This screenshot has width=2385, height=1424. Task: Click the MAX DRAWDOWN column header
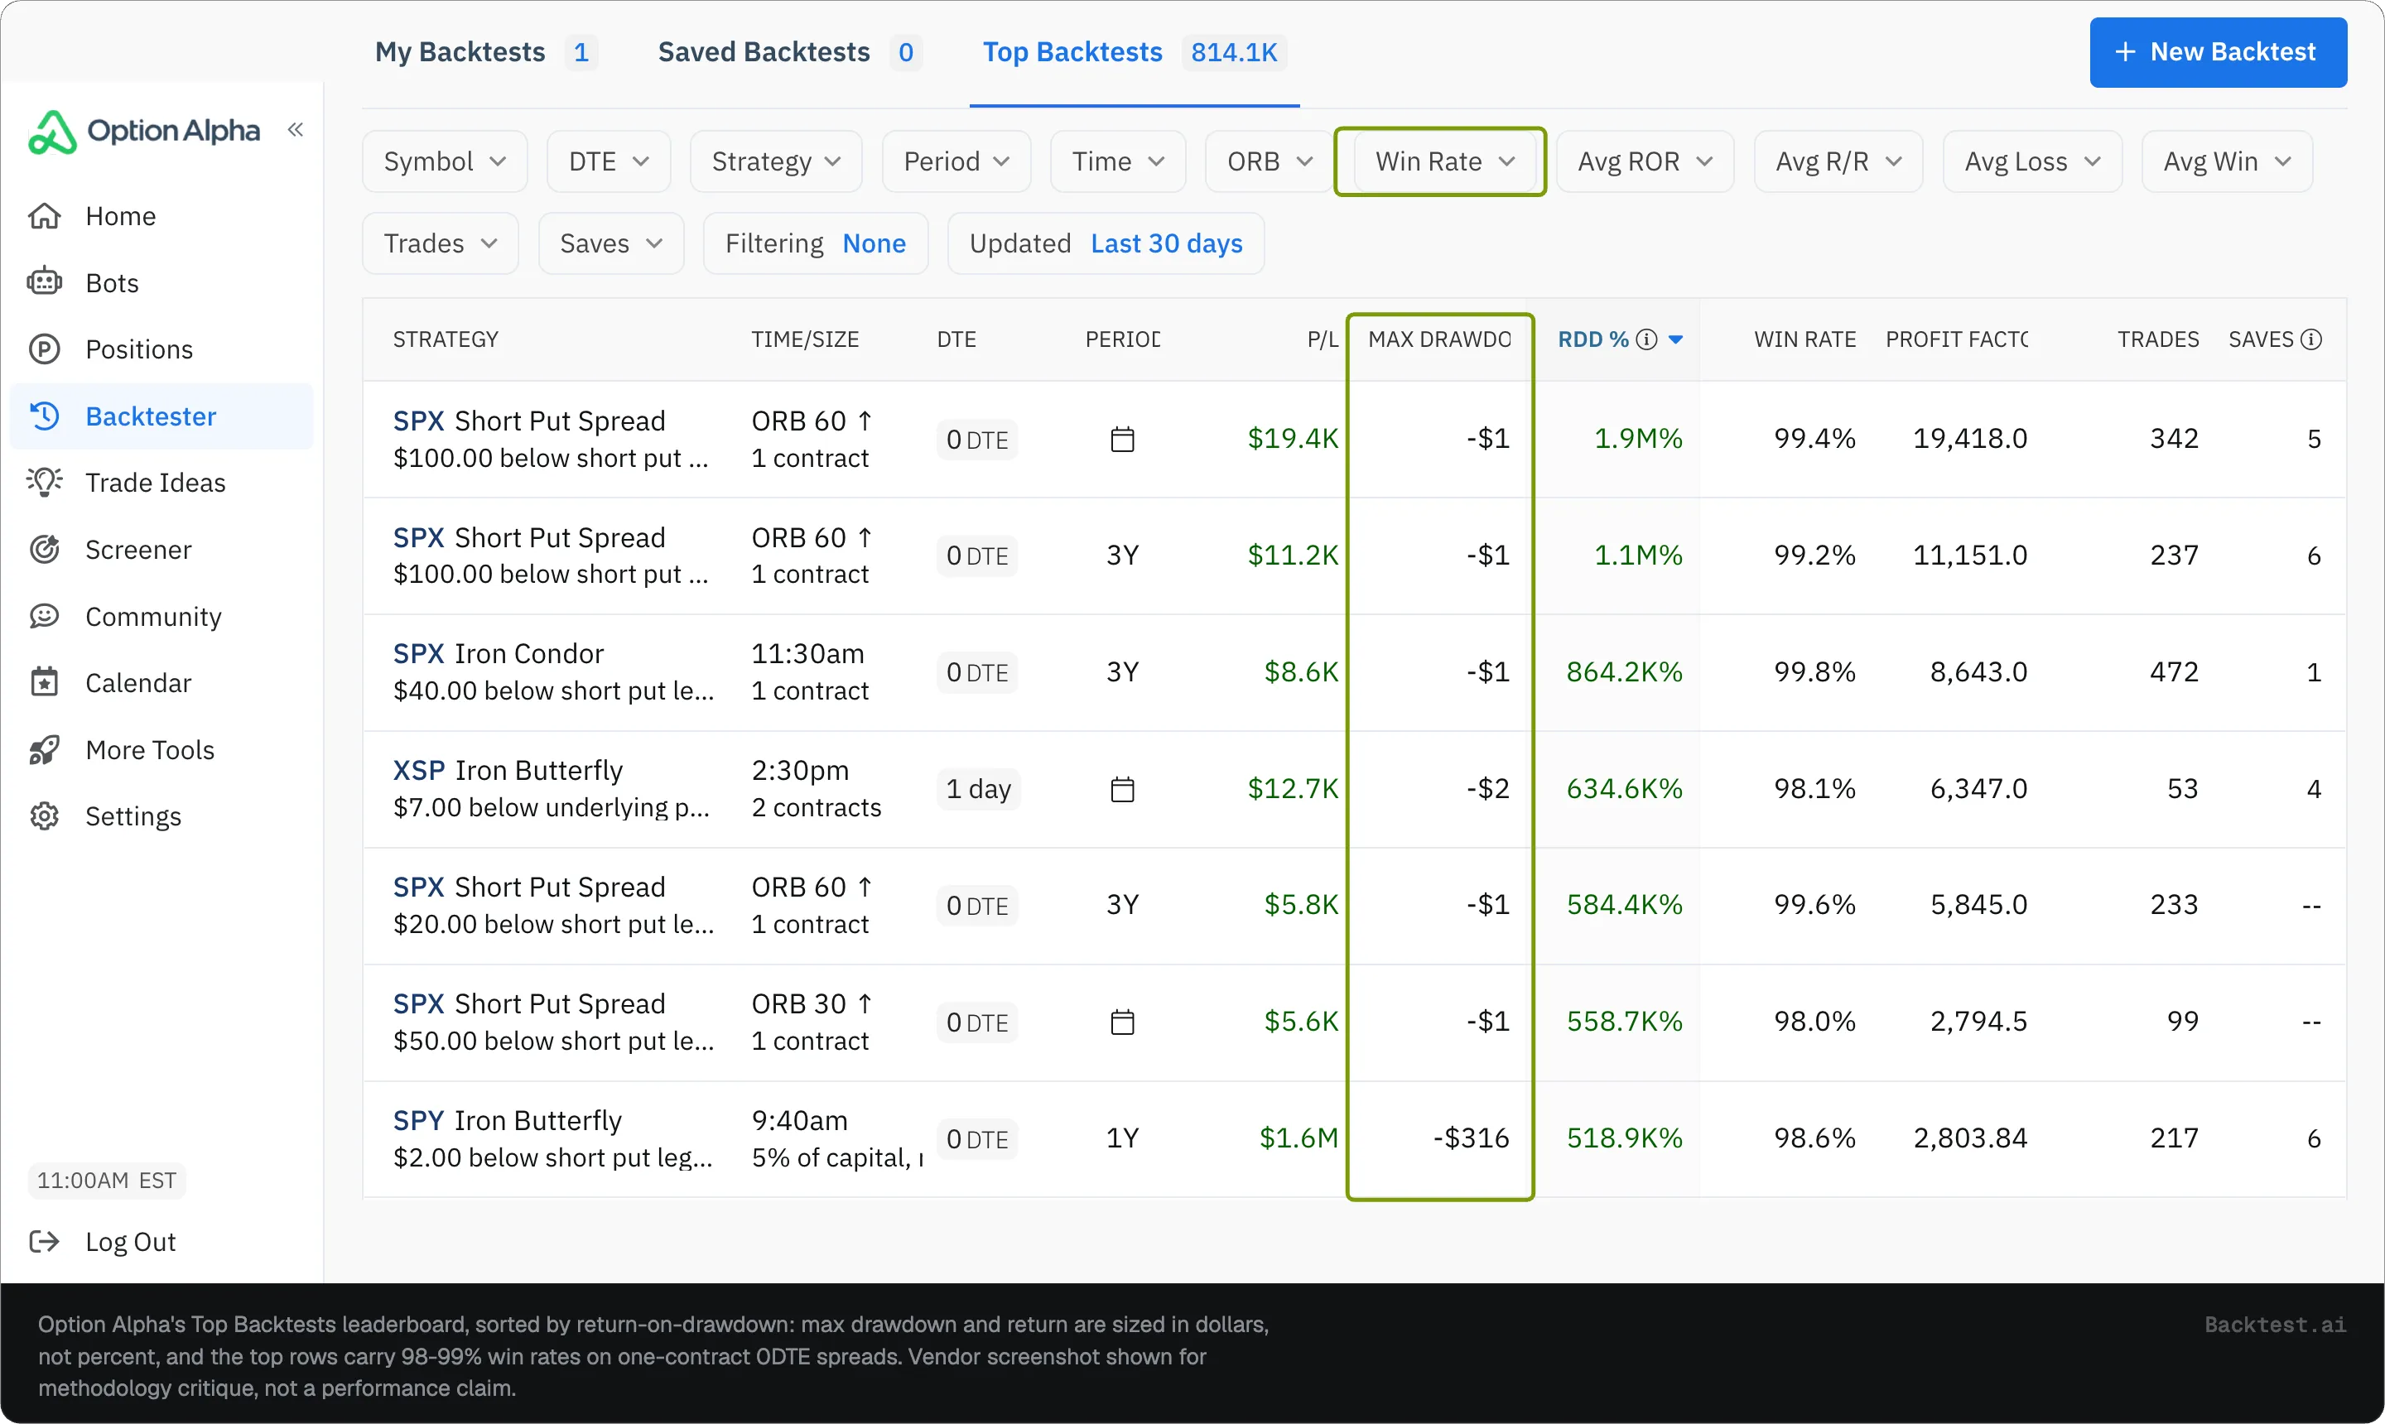pyautogui.click(x=1439, y=339)
